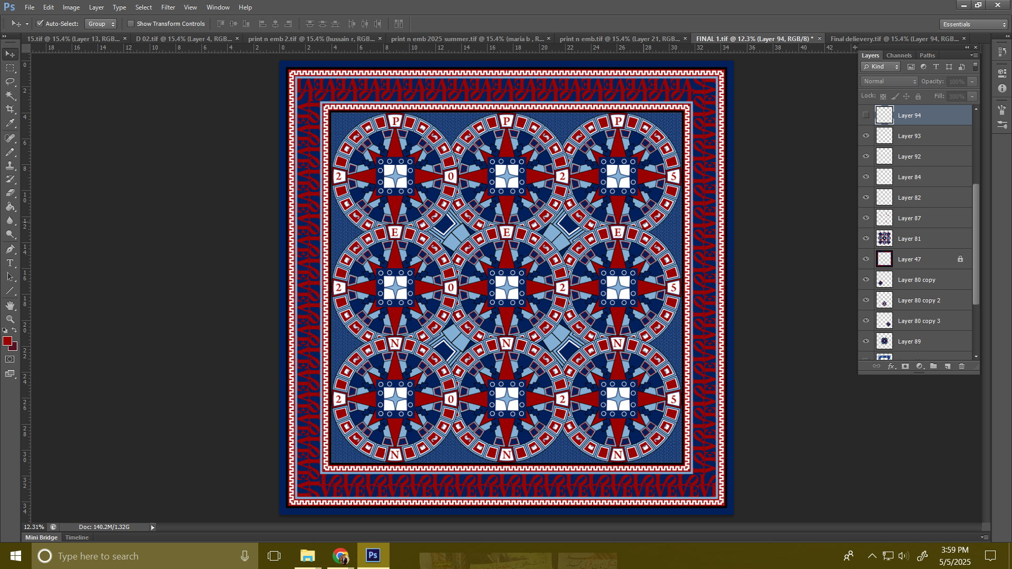The image size is (1012, 569).
Task: Open the Normal blend mode dropdown
Action: (890, 81)
